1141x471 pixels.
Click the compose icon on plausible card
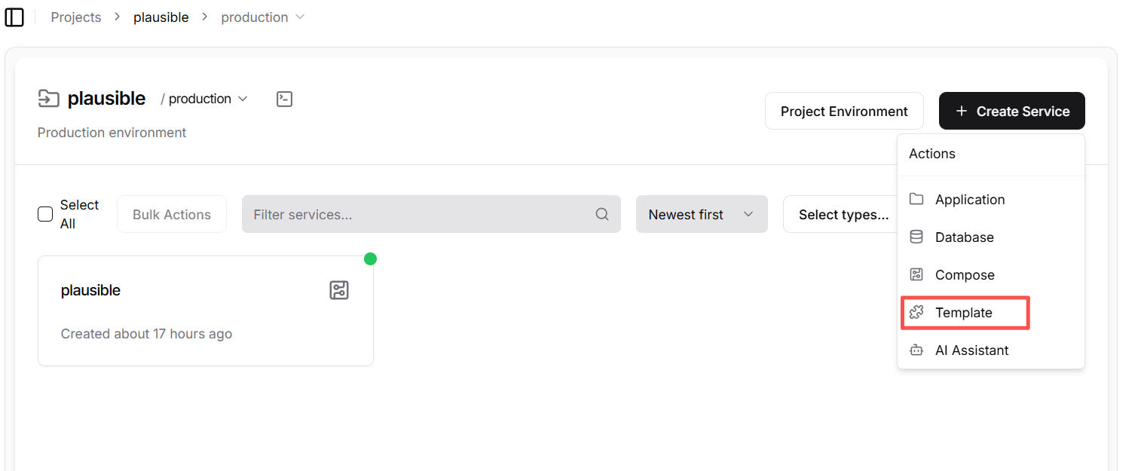[339, 290]
